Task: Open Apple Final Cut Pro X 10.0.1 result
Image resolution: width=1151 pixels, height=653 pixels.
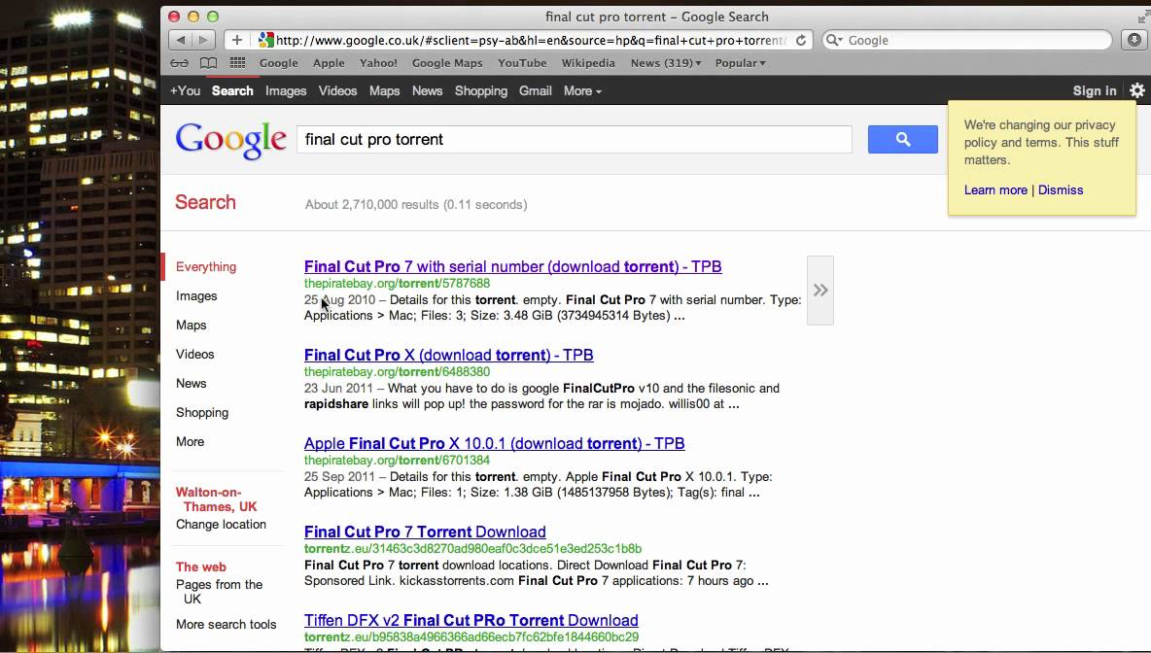Action: 494,444
